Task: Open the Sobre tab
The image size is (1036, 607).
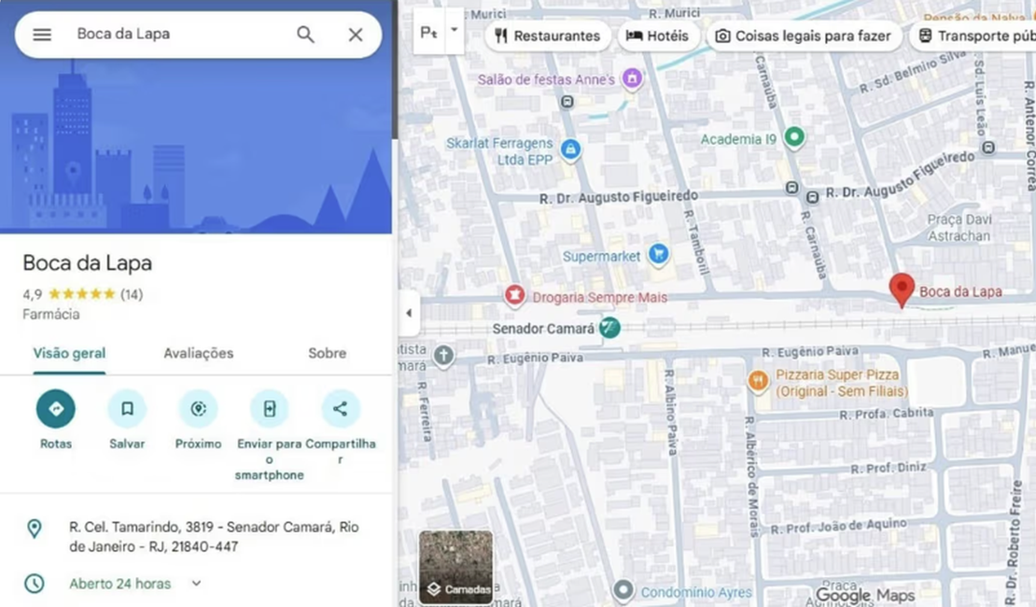Action: (x=327, y=353)
